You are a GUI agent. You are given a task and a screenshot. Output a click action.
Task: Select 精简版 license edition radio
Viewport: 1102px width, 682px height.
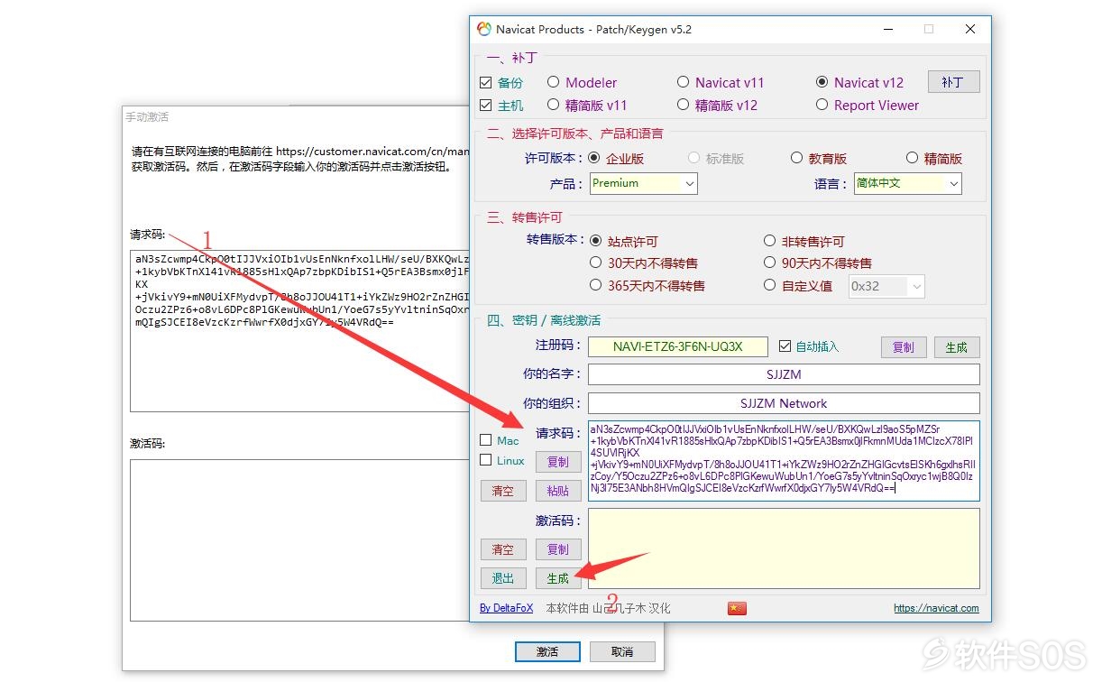click(x=912, y=158)
